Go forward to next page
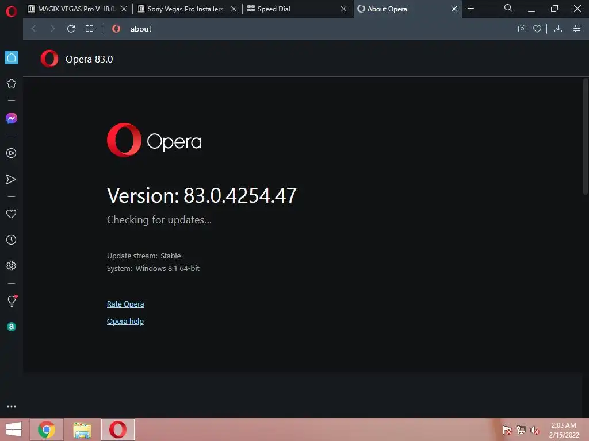589x441 pixels. click(52, 29)
